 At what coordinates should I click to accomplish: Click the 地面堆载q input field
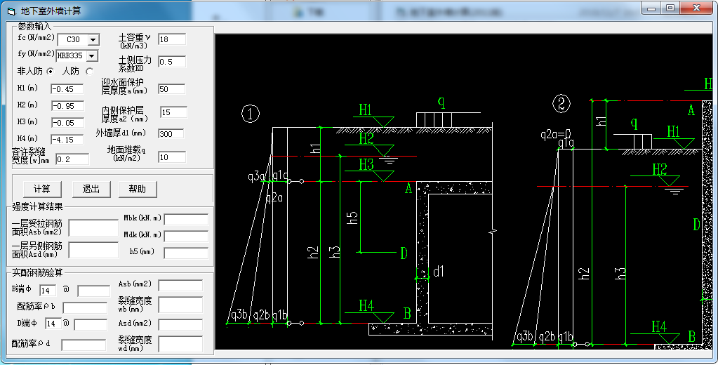(x=172, y=157)
